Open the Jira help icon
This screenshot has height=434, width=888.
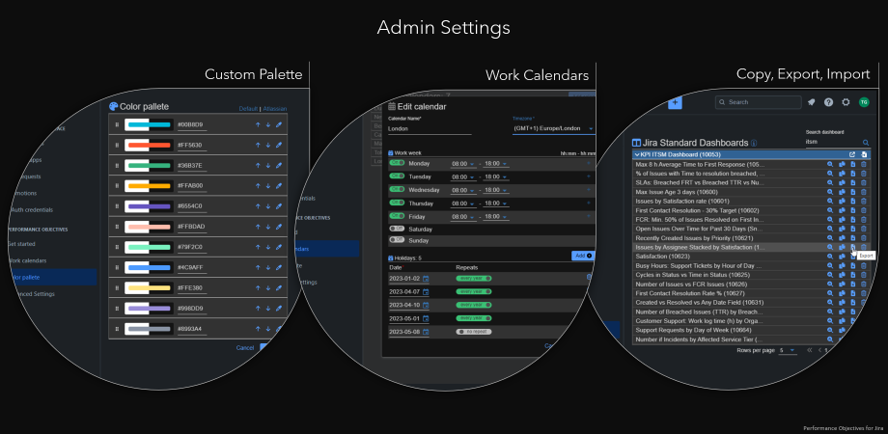(828, 102)
